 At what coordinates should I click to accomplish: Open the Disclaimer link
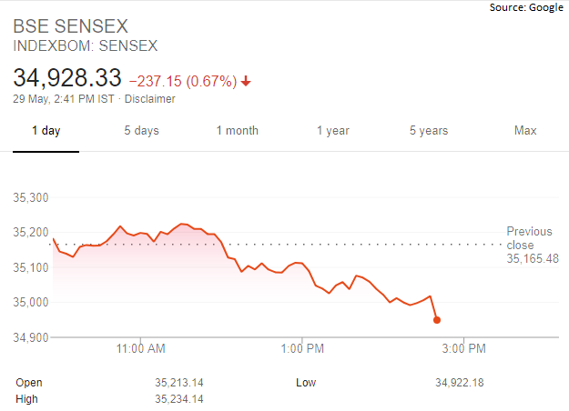149,99
